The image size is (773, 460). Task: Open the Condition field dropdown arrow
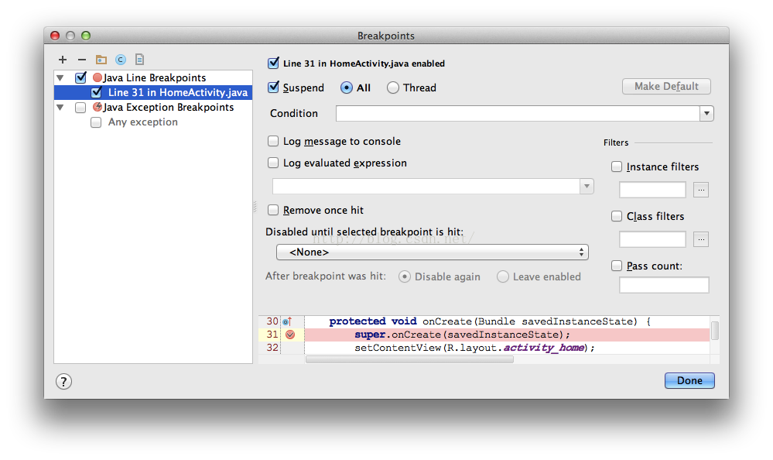point(706,114)
